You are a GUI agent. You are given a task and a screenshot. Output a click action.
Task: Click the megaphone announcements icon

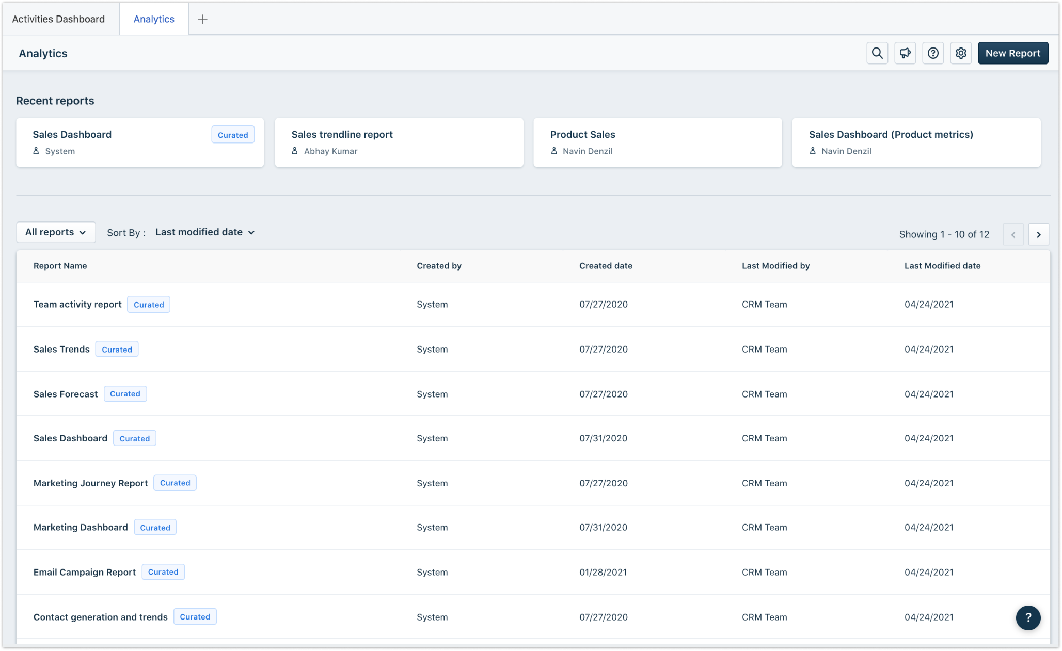[905, 53]
